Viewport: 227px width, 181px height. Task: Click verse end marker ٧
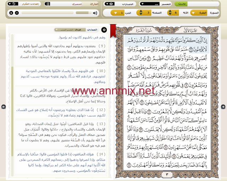(149, 59)
